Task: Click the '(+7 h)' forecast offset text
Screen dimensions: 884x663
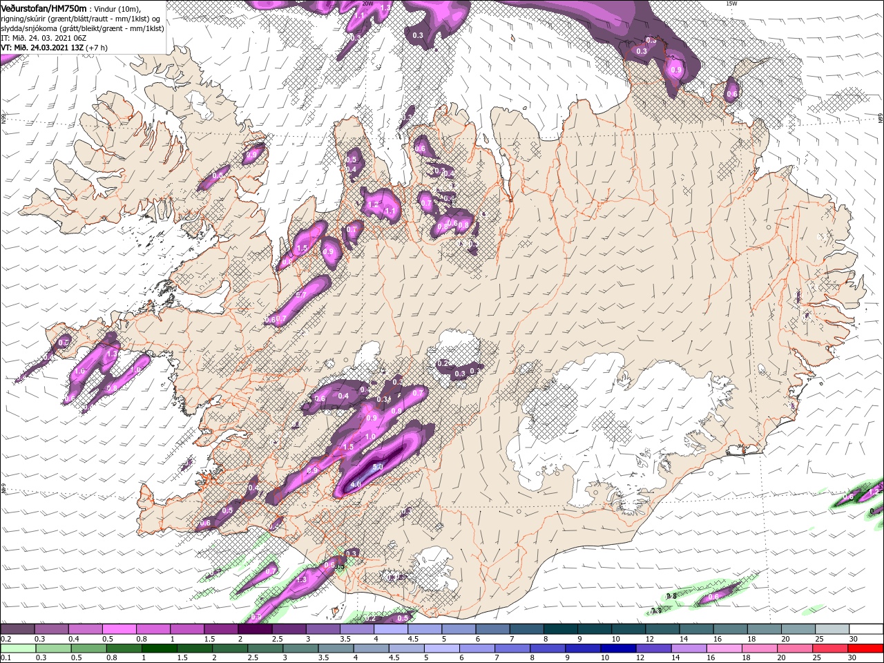Action: [97, 48]
